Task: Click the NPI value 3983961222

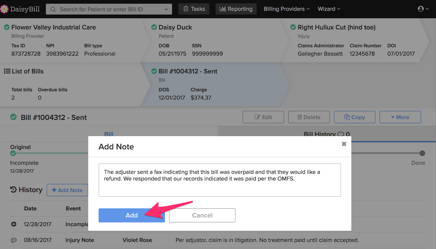Action: 62,54
